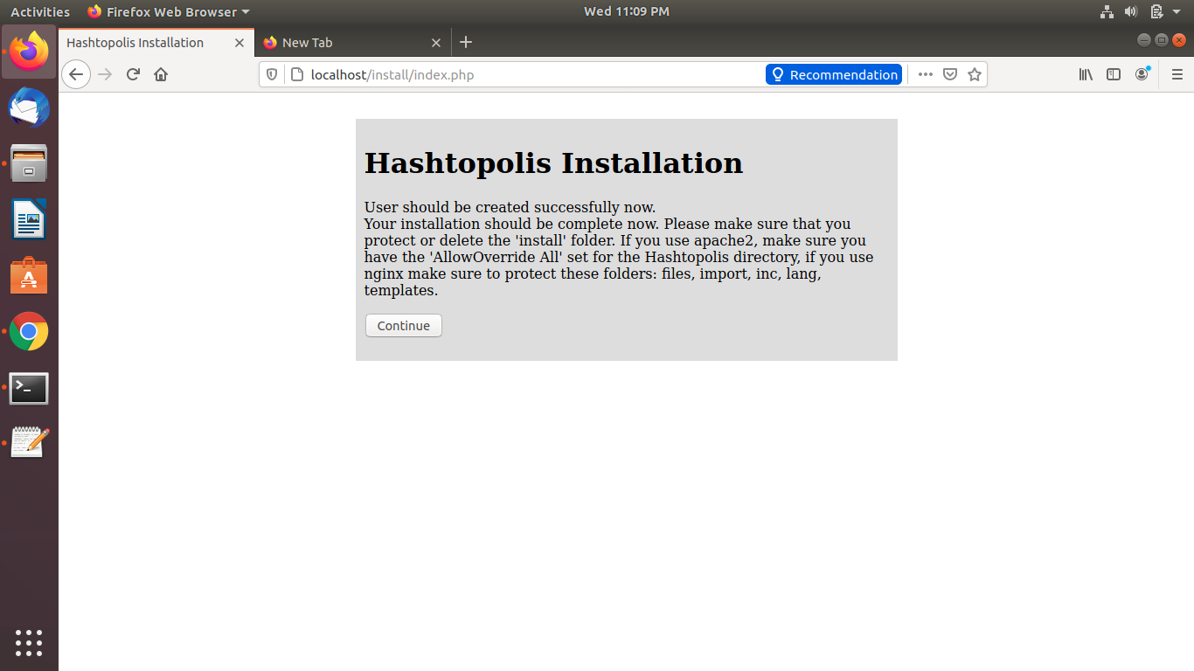Open Ubuntu Software from the dock
Viewport: 1194px width, 671px height.
point(29,275)
